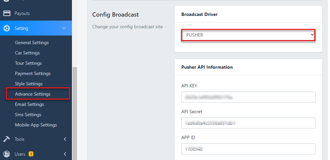
Task: Go to Mobile App Settings
Action: click(36, 125)
